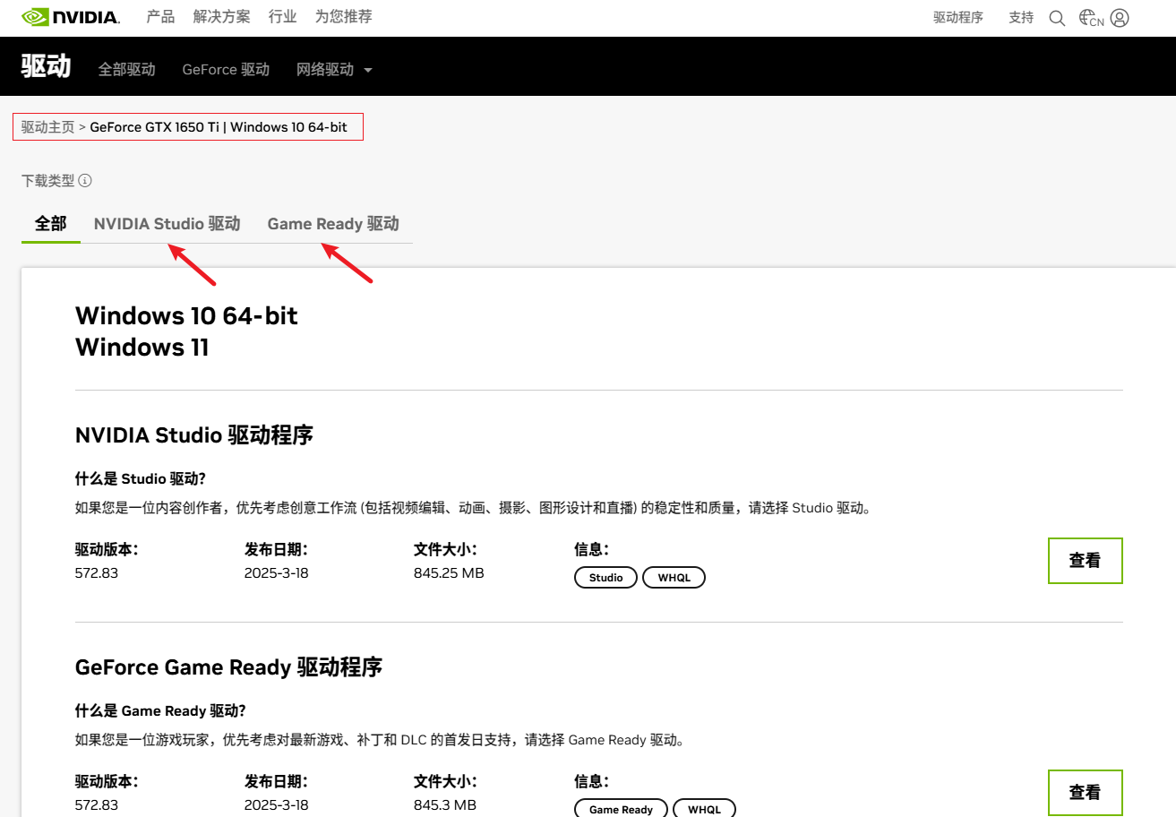Click the download type info icon
This screenshot has height=817, width=1176.
tap(85, 181)
